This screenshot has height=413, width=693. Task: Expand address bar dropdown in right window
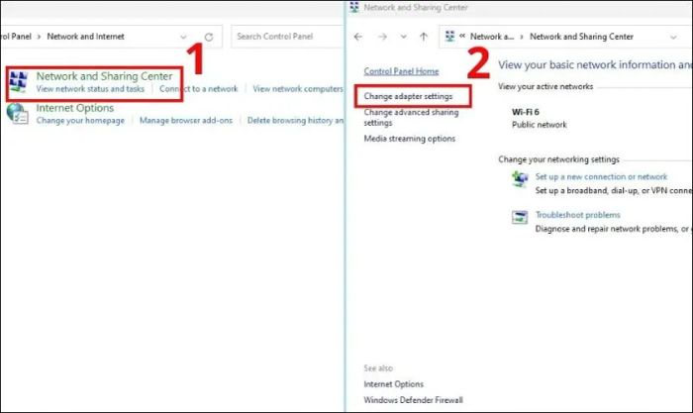click(673, 38)
